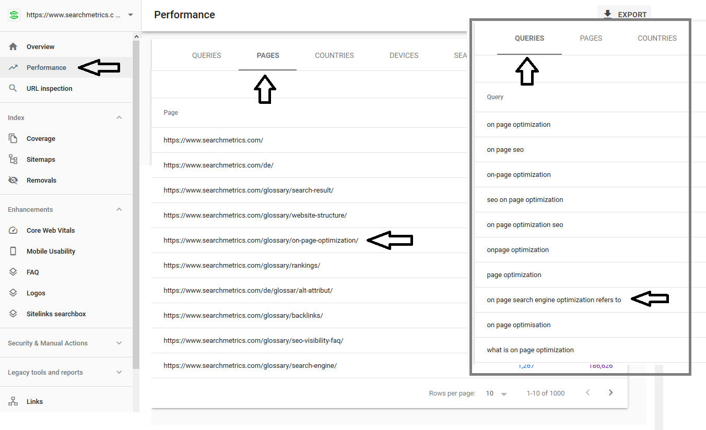Open the property selector dropdown

(x=130, y=15)
